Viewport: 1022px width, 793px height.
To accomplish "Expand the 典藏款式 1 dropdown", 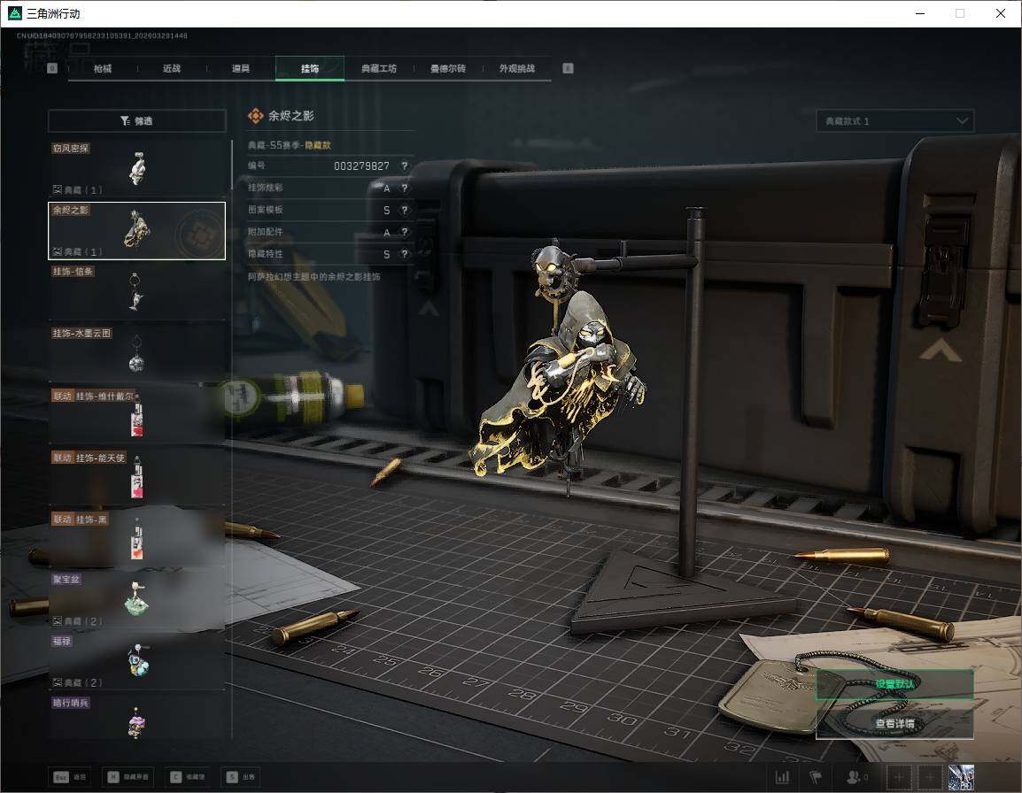I will [894, 121].
